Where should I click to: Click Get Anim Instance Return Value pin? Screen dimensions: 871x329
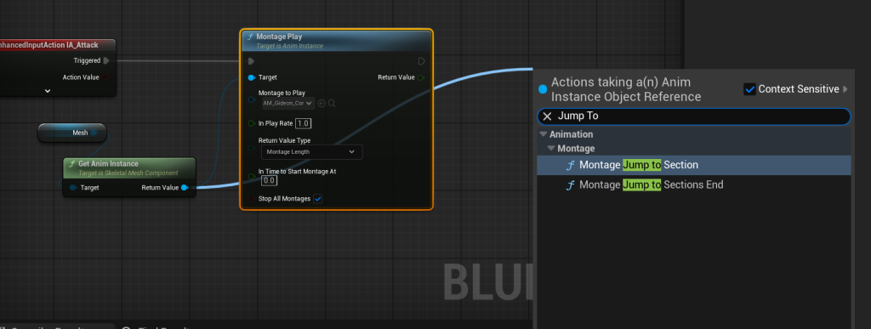coord(185,188)
